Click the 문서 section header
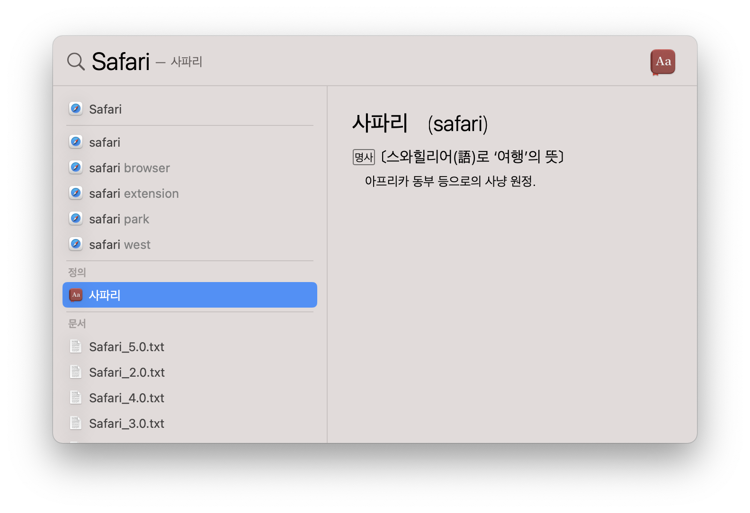The image size is (750, 513). click(x=77, y=324)
